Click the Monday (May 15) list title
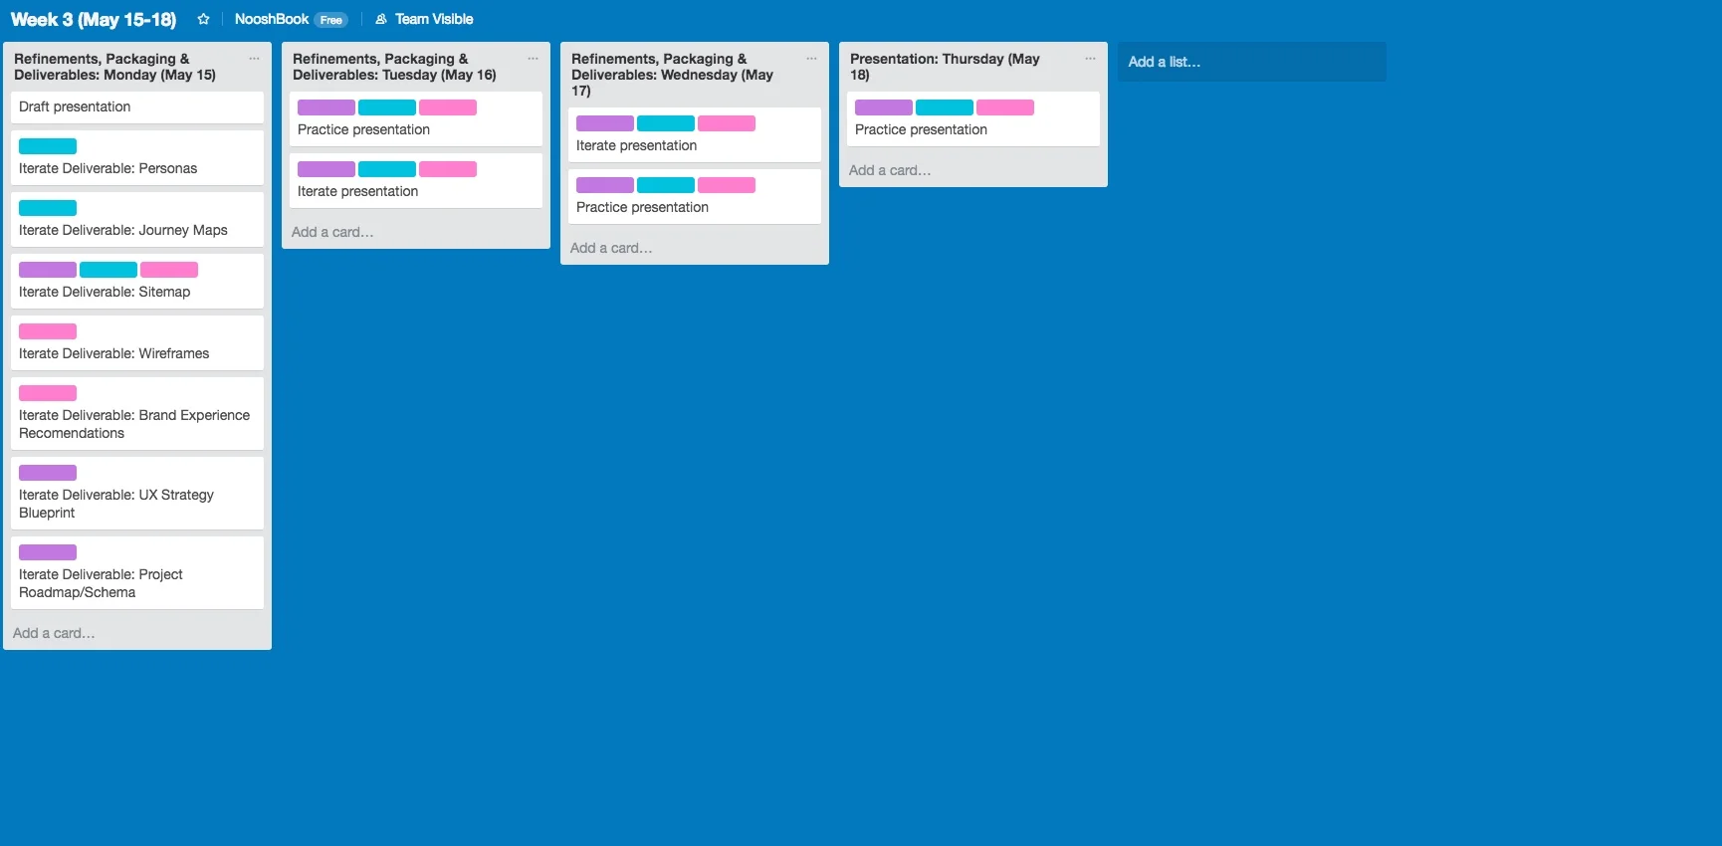1722x846 pixels. tap(114, 67)
